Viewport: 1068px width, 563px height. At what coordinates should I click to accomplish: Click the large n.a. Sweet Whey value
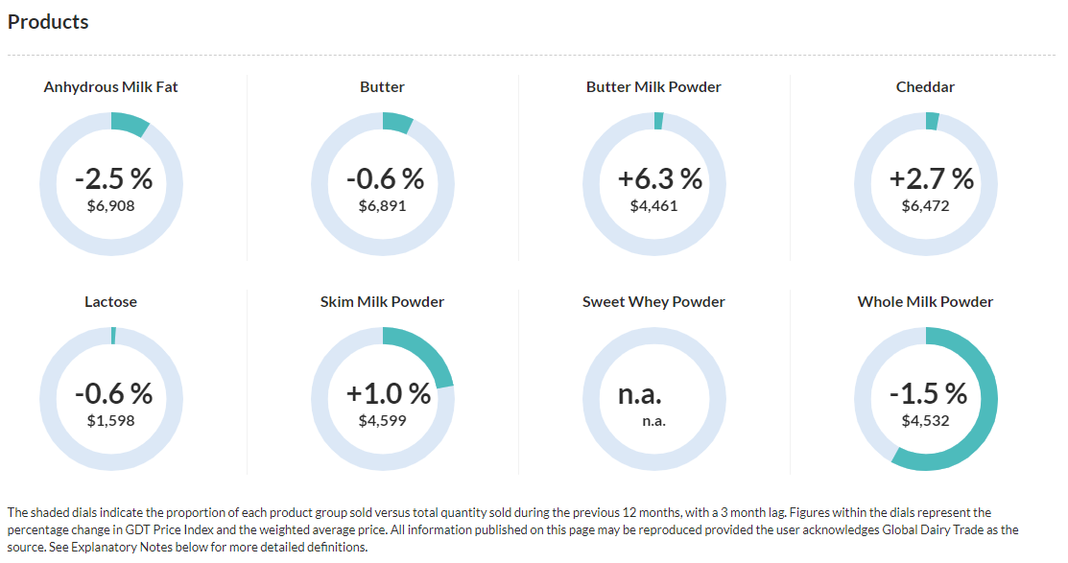639,394
